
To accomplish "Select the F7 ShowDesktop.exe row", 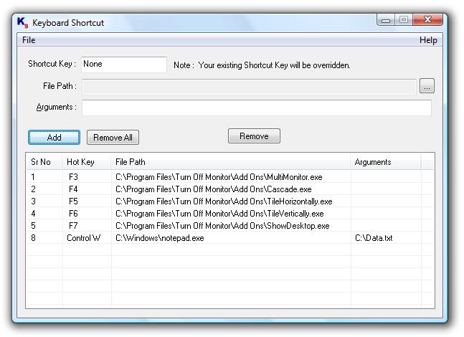I will (x=230, y=226).
